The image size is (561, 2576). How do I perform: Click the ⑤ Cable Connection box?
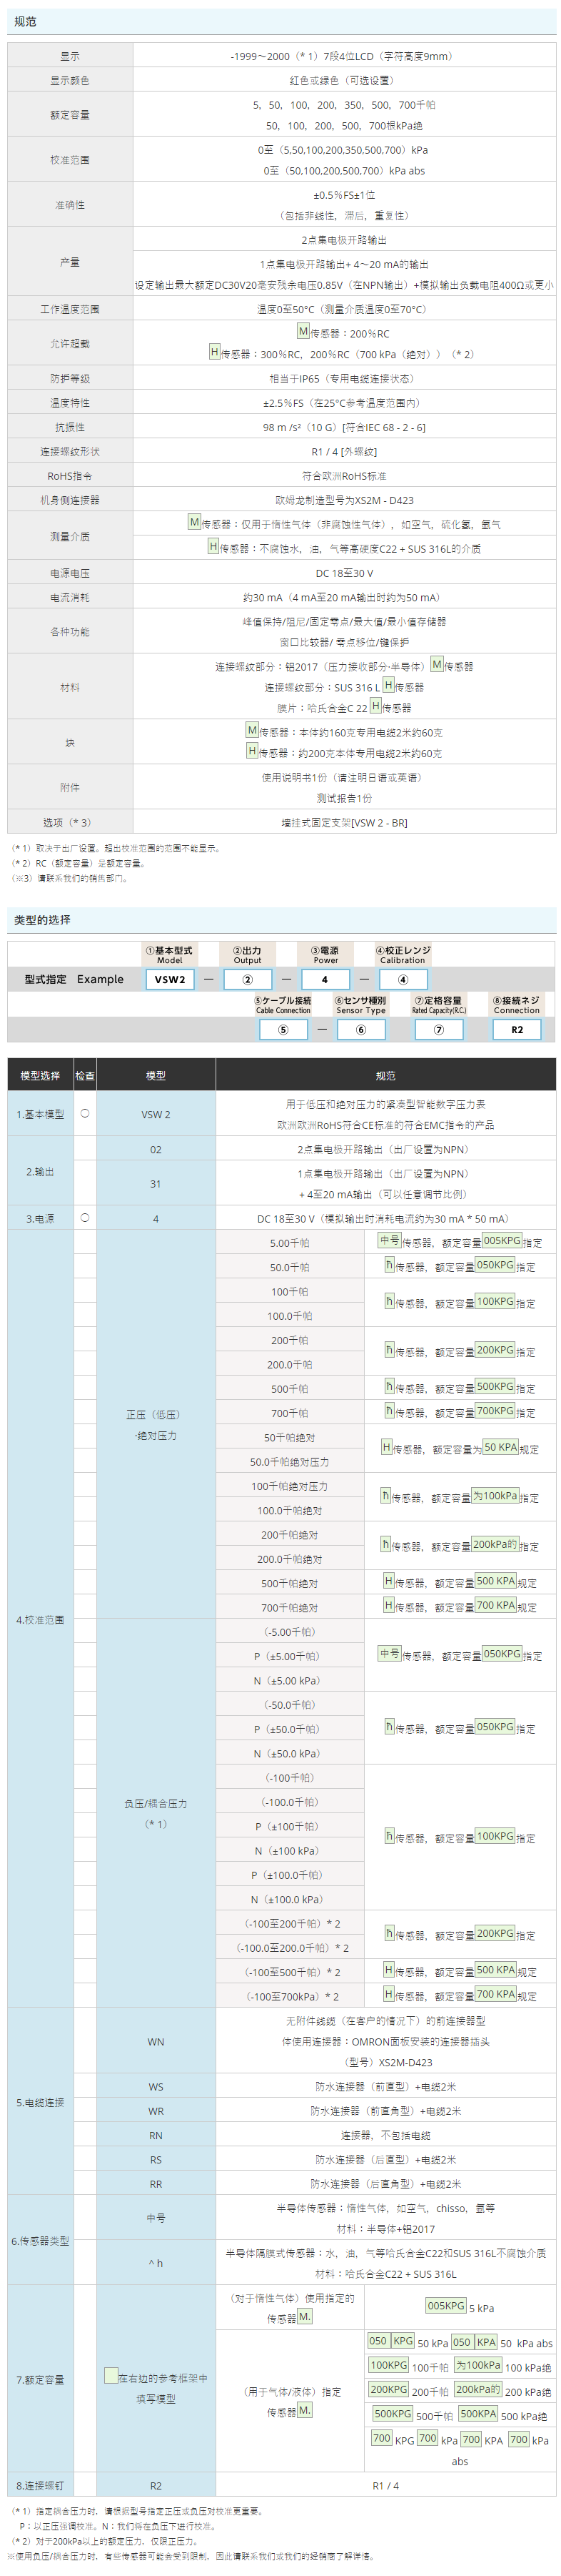click(283, 1029)
